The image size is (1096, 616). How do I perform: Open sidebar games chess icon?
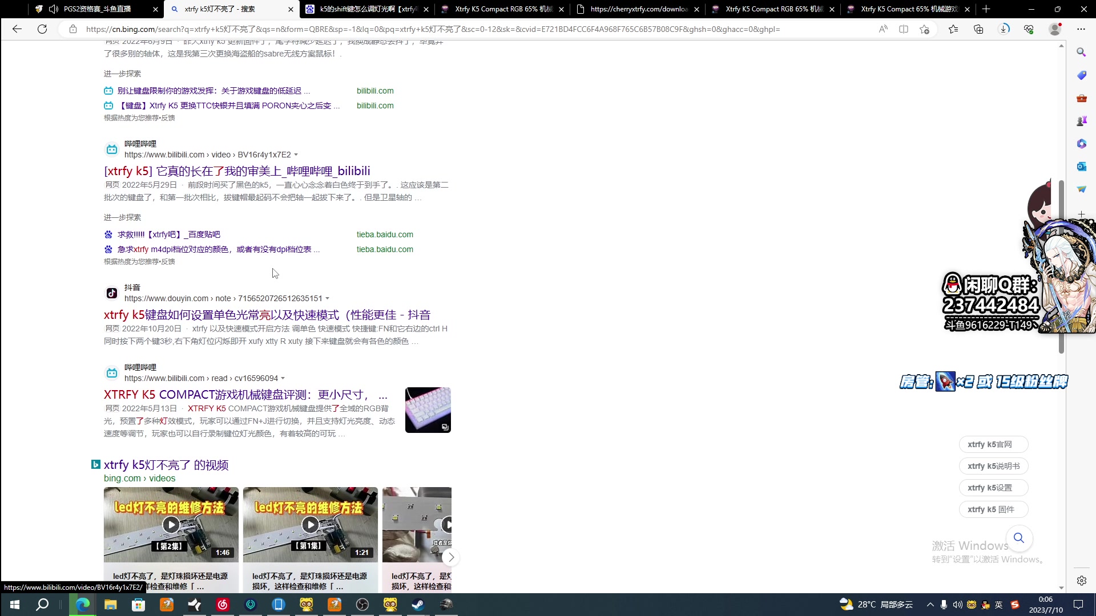1081,121
